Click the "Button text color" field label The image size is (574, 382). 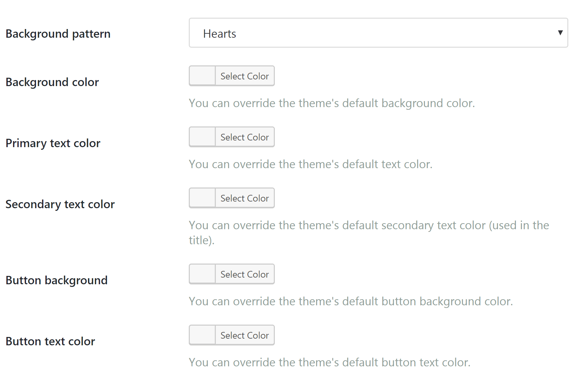50,341
